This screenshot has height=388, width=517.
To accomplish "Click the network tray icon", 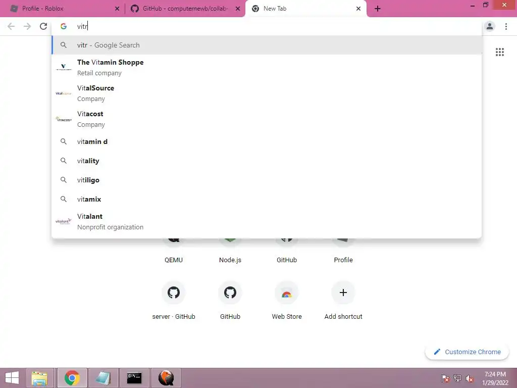I will point(457,378).
